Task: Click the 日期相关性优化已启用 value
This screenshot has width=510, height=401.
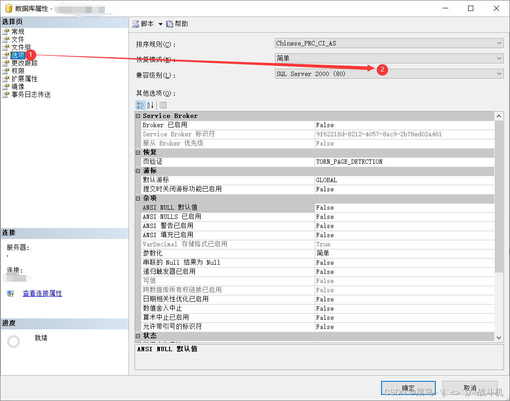Action: pos(404,299)
